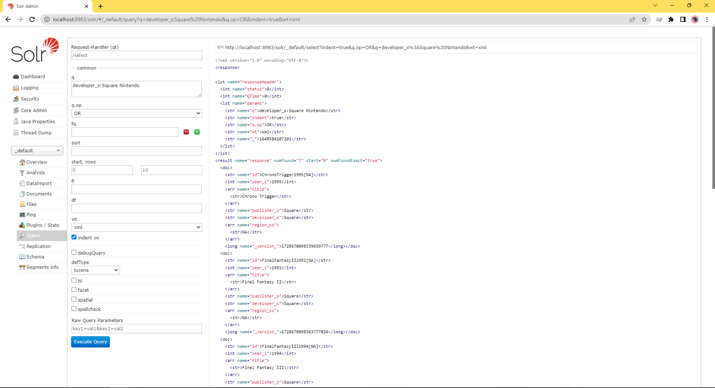This screenshot has height=388, width=715.
Task: Click the Logging link
Action: pyautogui.click(x=29, y=88)
